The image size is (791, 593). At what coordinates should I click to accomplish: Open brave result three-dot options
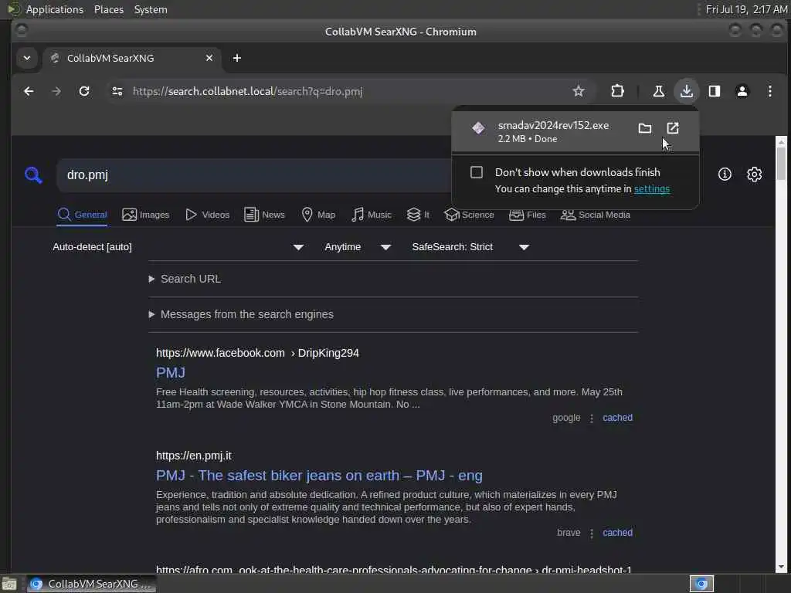[591, 533]
